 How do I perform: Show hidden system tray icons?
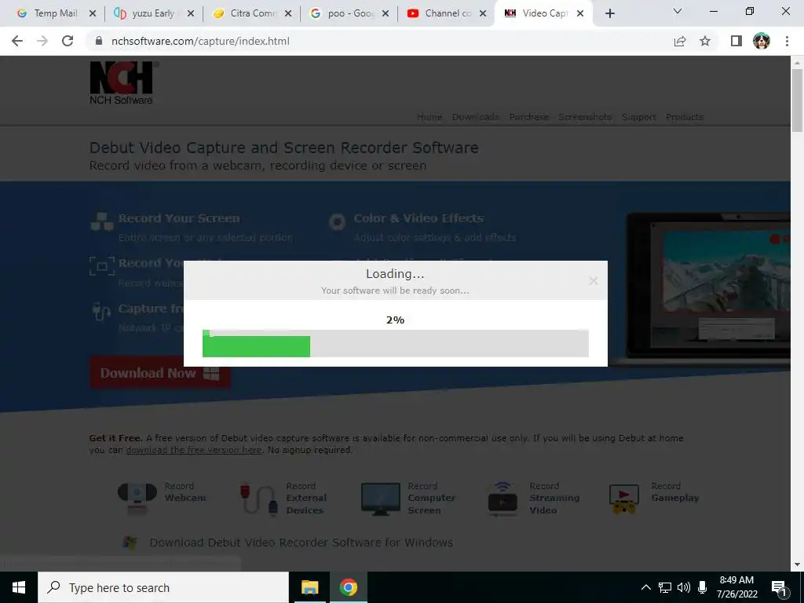click(x=646, y=587)
